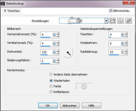136x111 pixels.
Task: Expand the Vorschau preview section
Action: click(12, 11)
